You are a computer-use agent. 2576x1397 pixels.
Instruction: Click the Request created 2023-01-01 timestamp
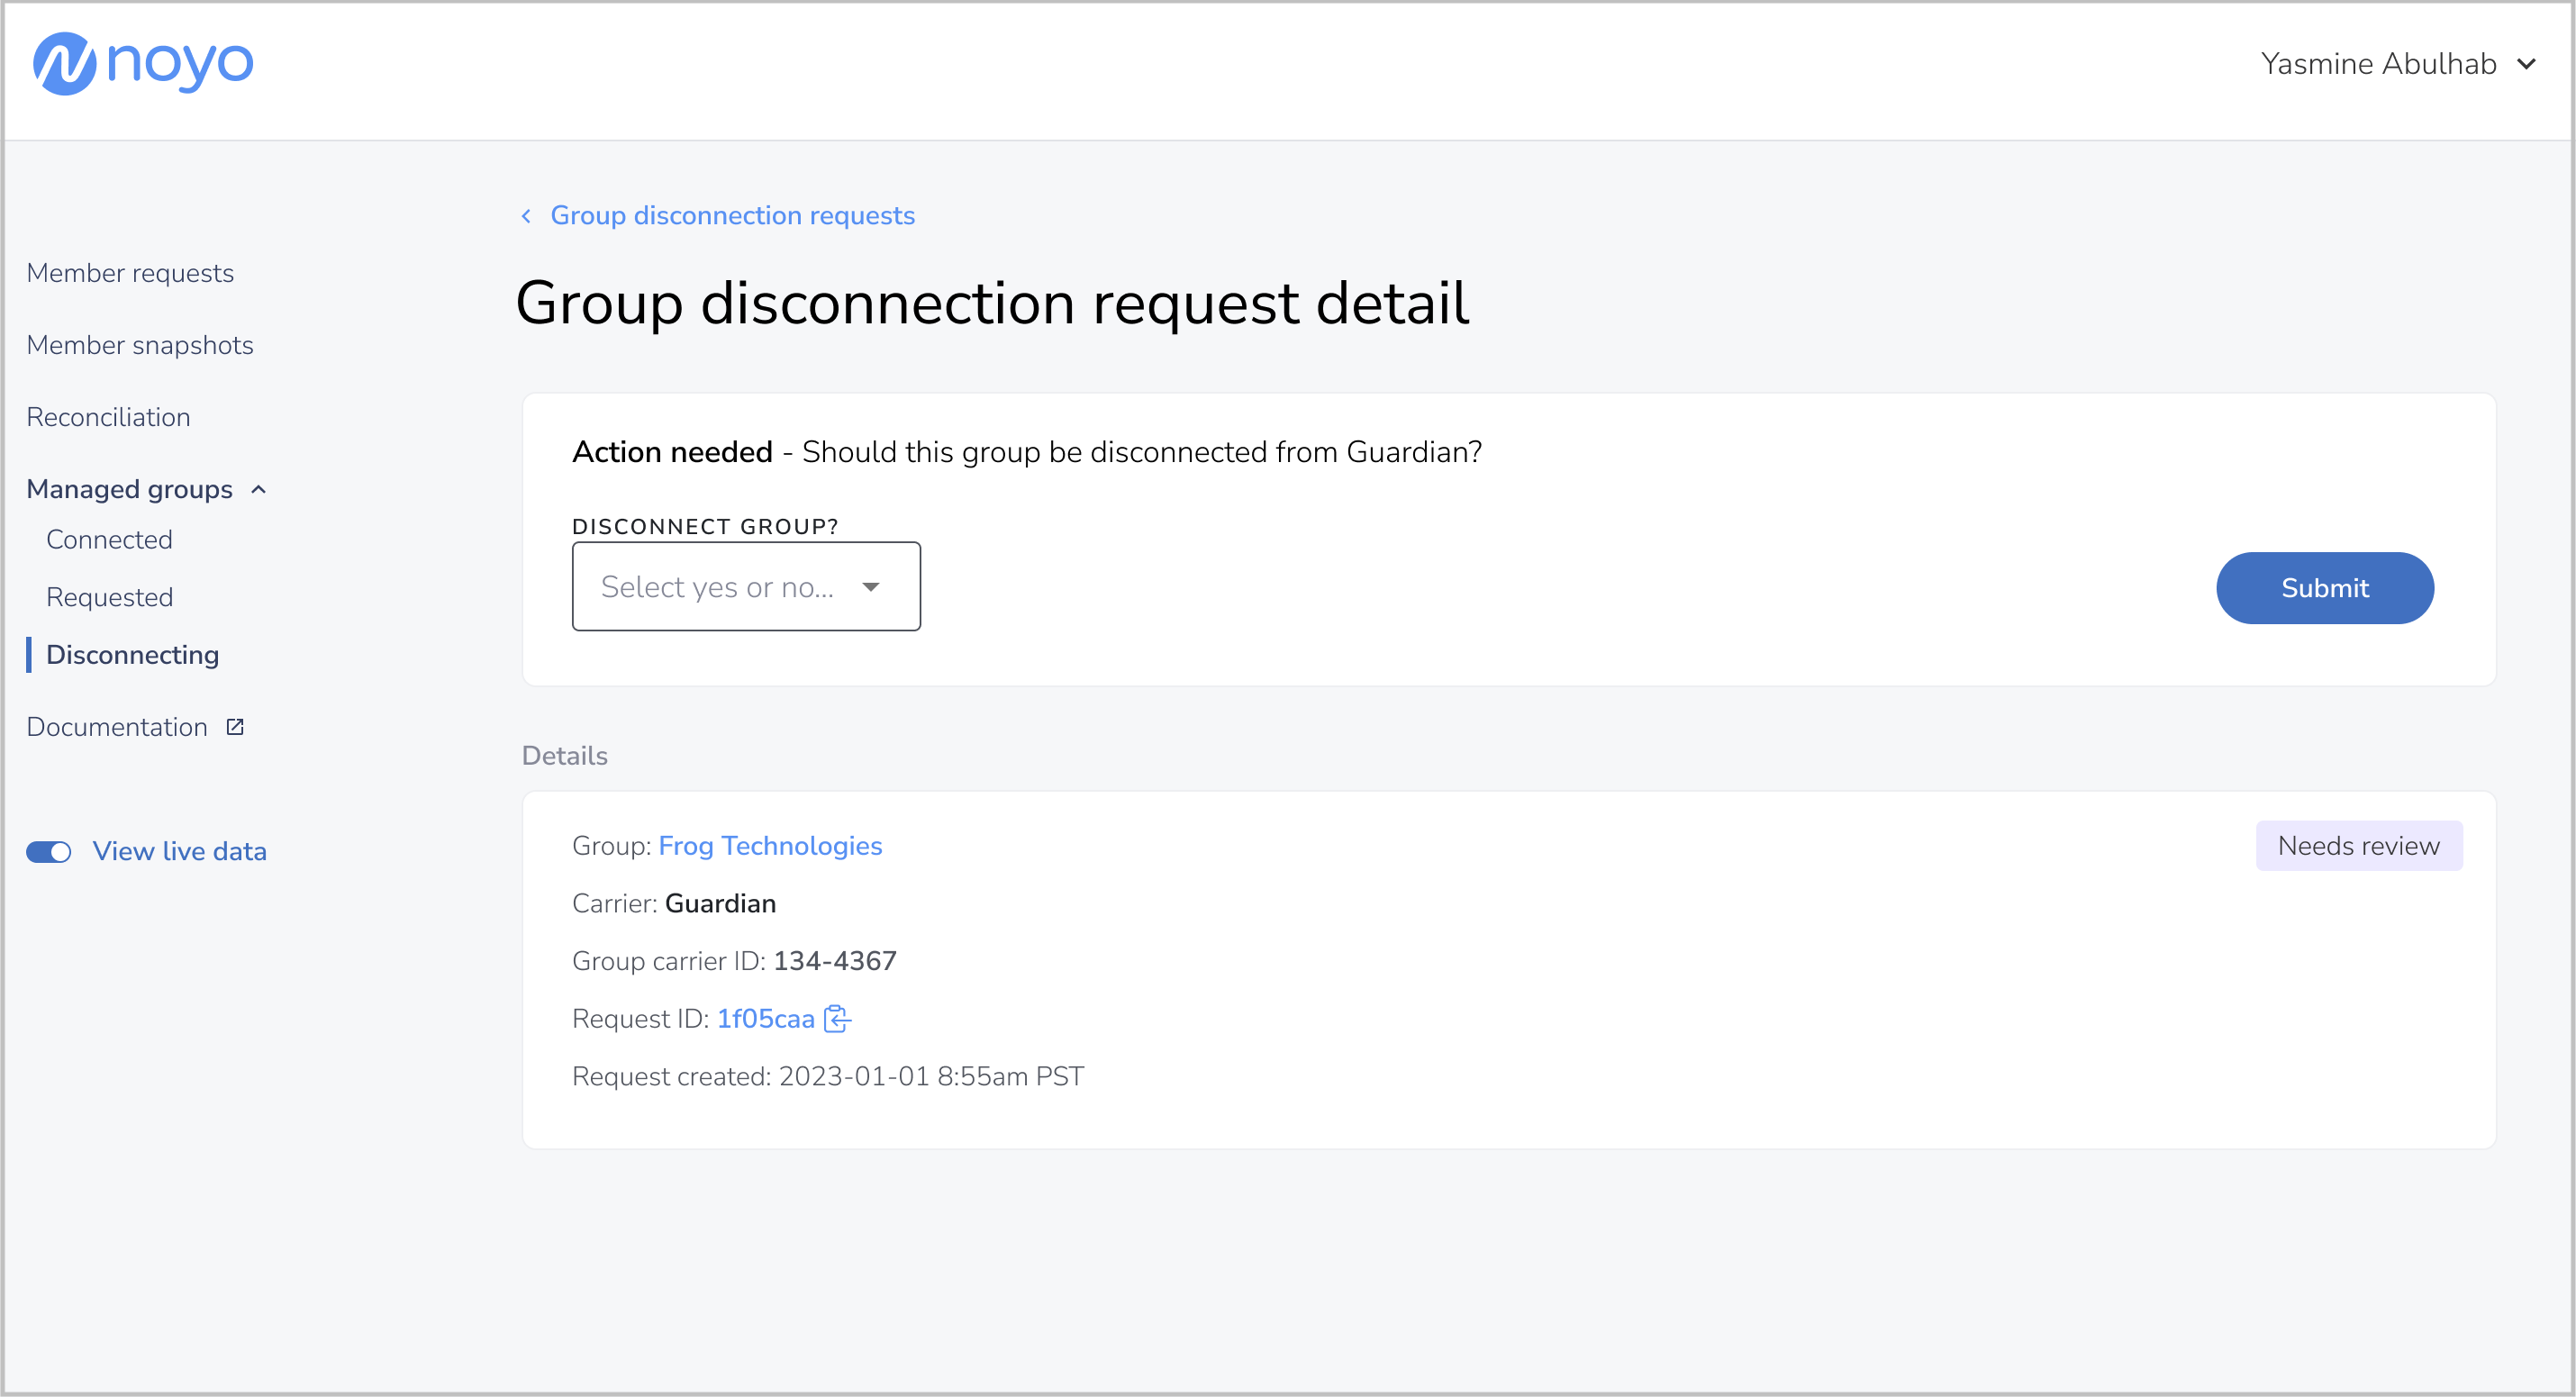[x=828, y=1077]
